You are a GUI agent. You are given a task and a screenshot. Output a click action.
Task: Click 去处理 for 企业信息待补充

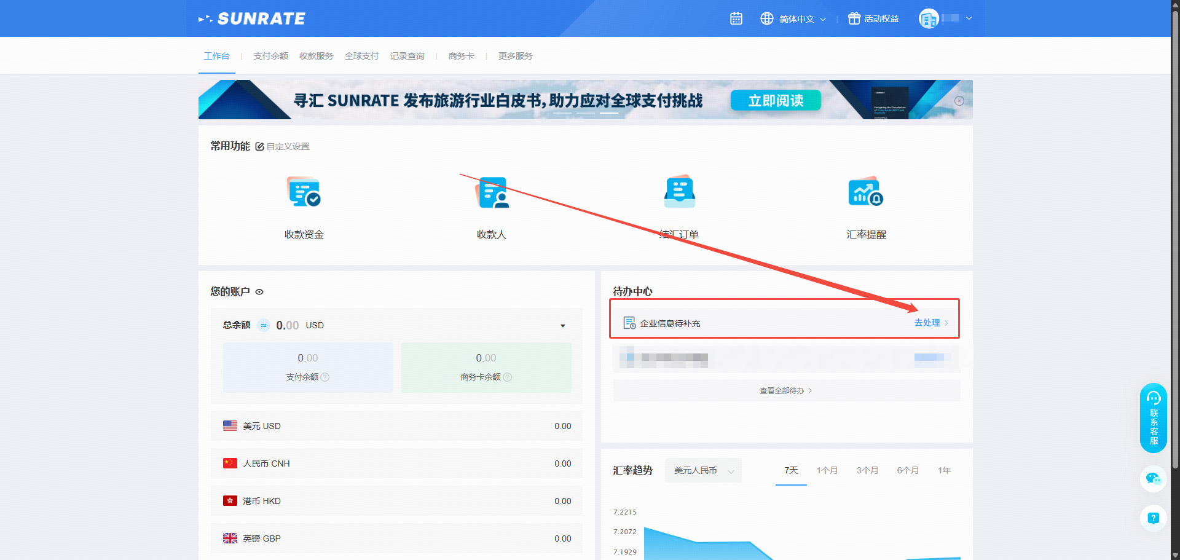[x=930, y=323]
